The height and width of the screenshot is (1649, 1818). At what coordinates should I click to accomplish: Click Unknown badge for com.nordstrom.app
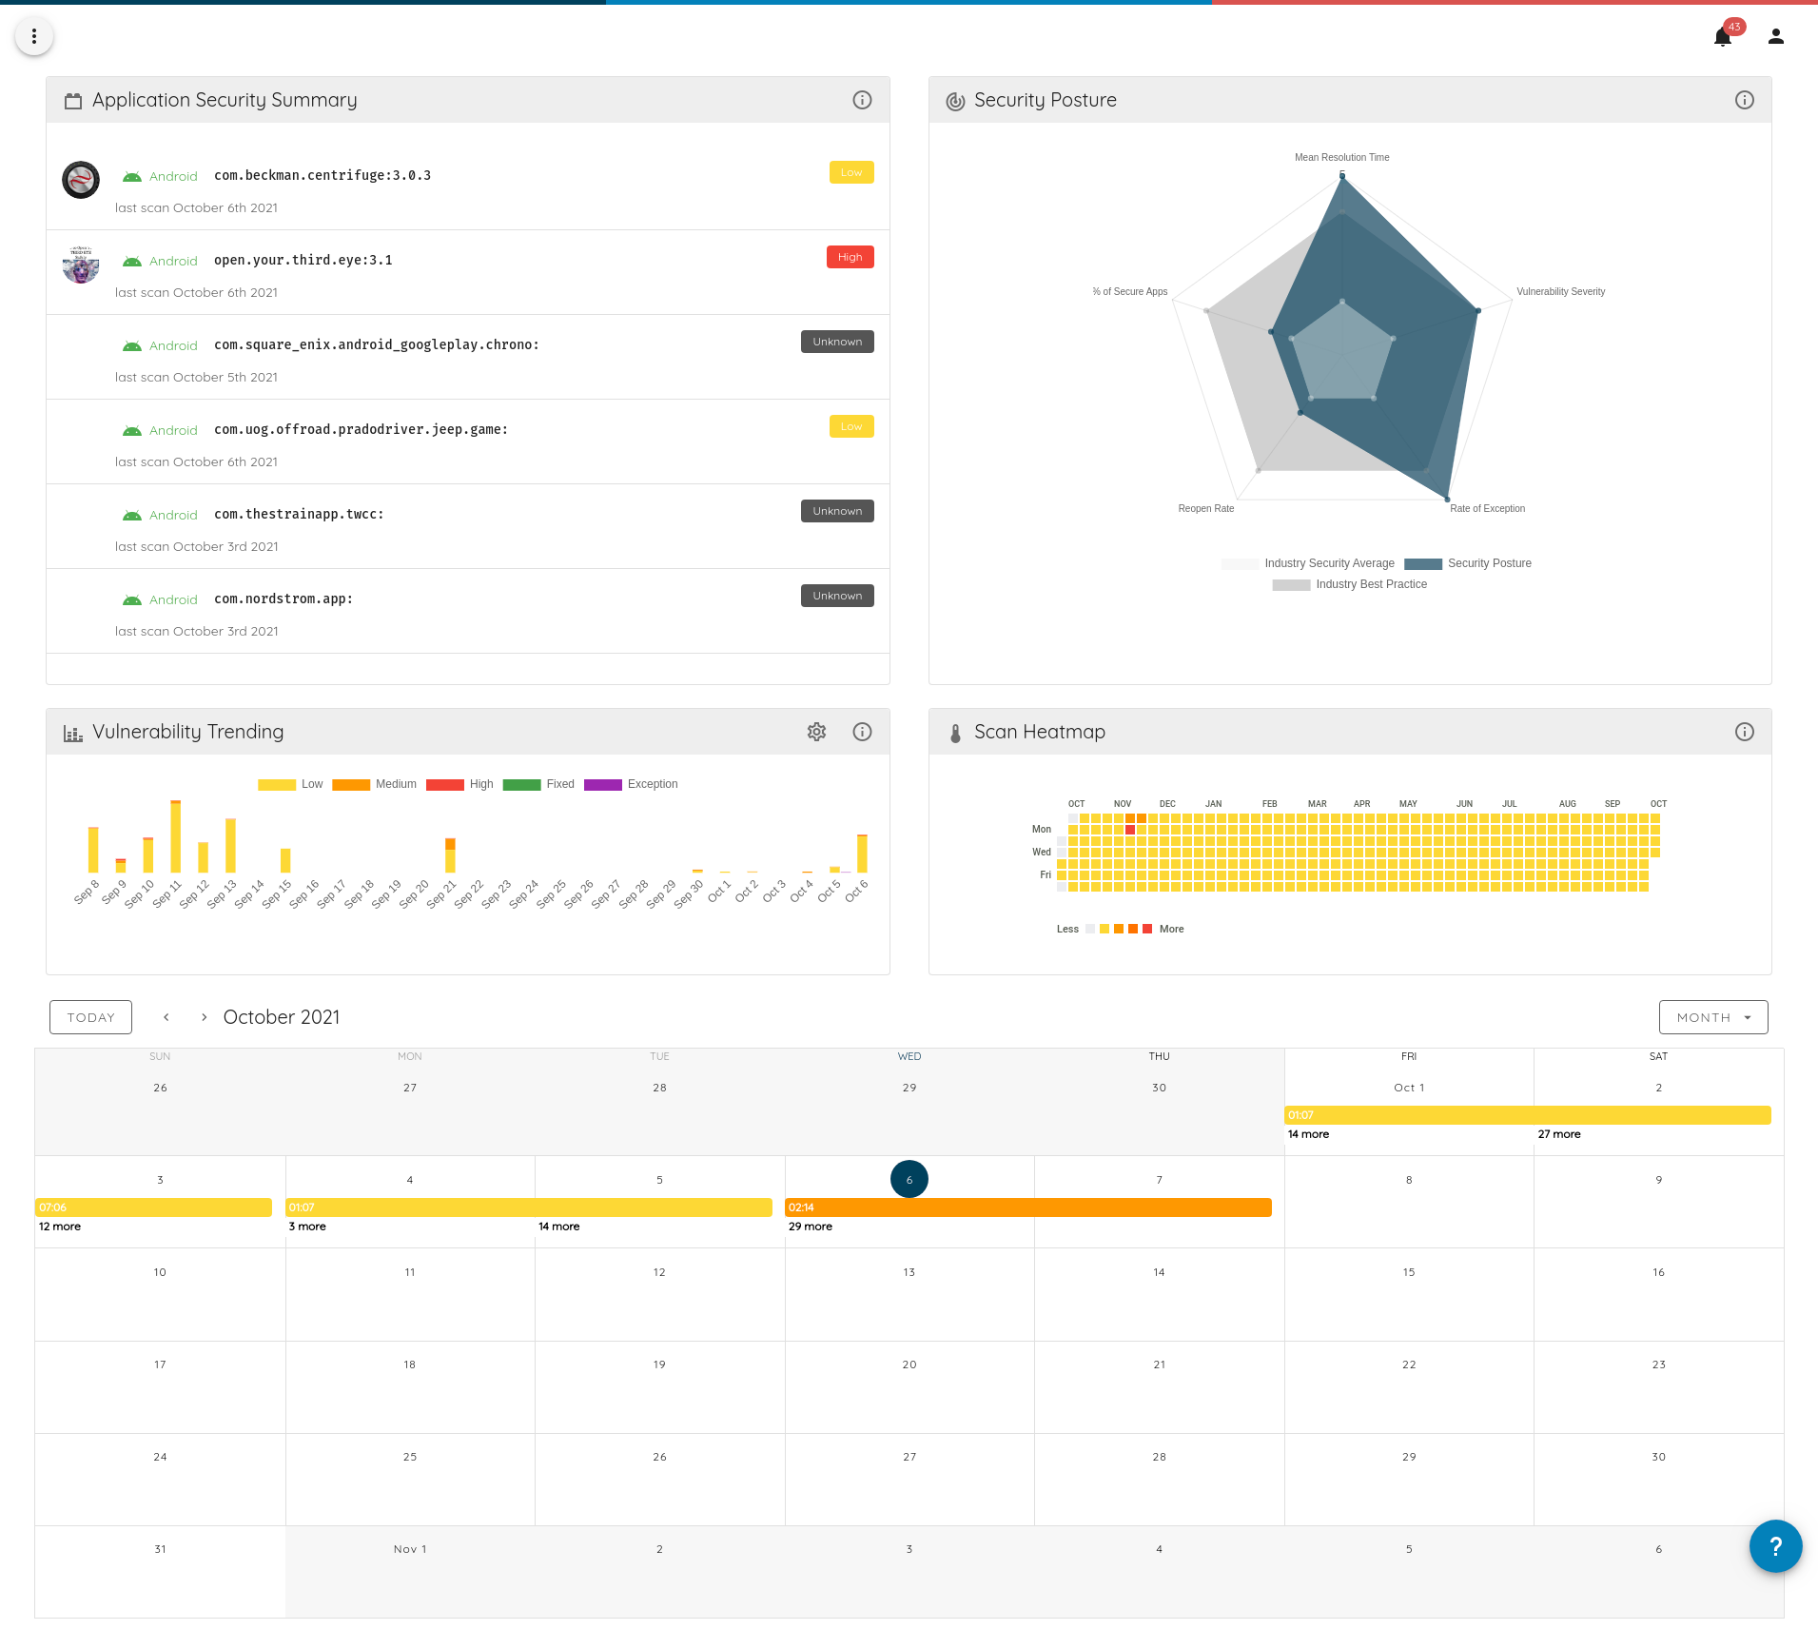click(837, 596)
